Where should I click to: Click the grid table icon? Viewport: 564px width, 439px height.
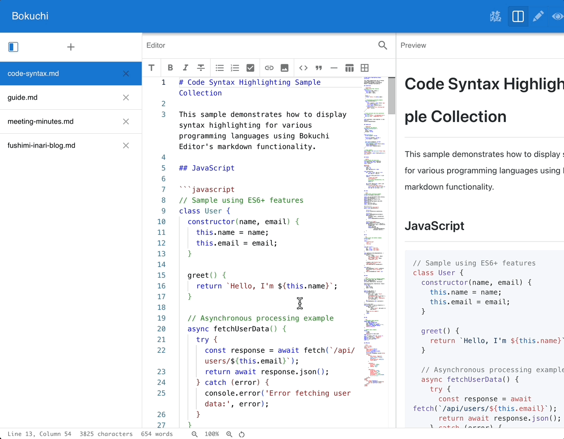click(x=365, y=68)
